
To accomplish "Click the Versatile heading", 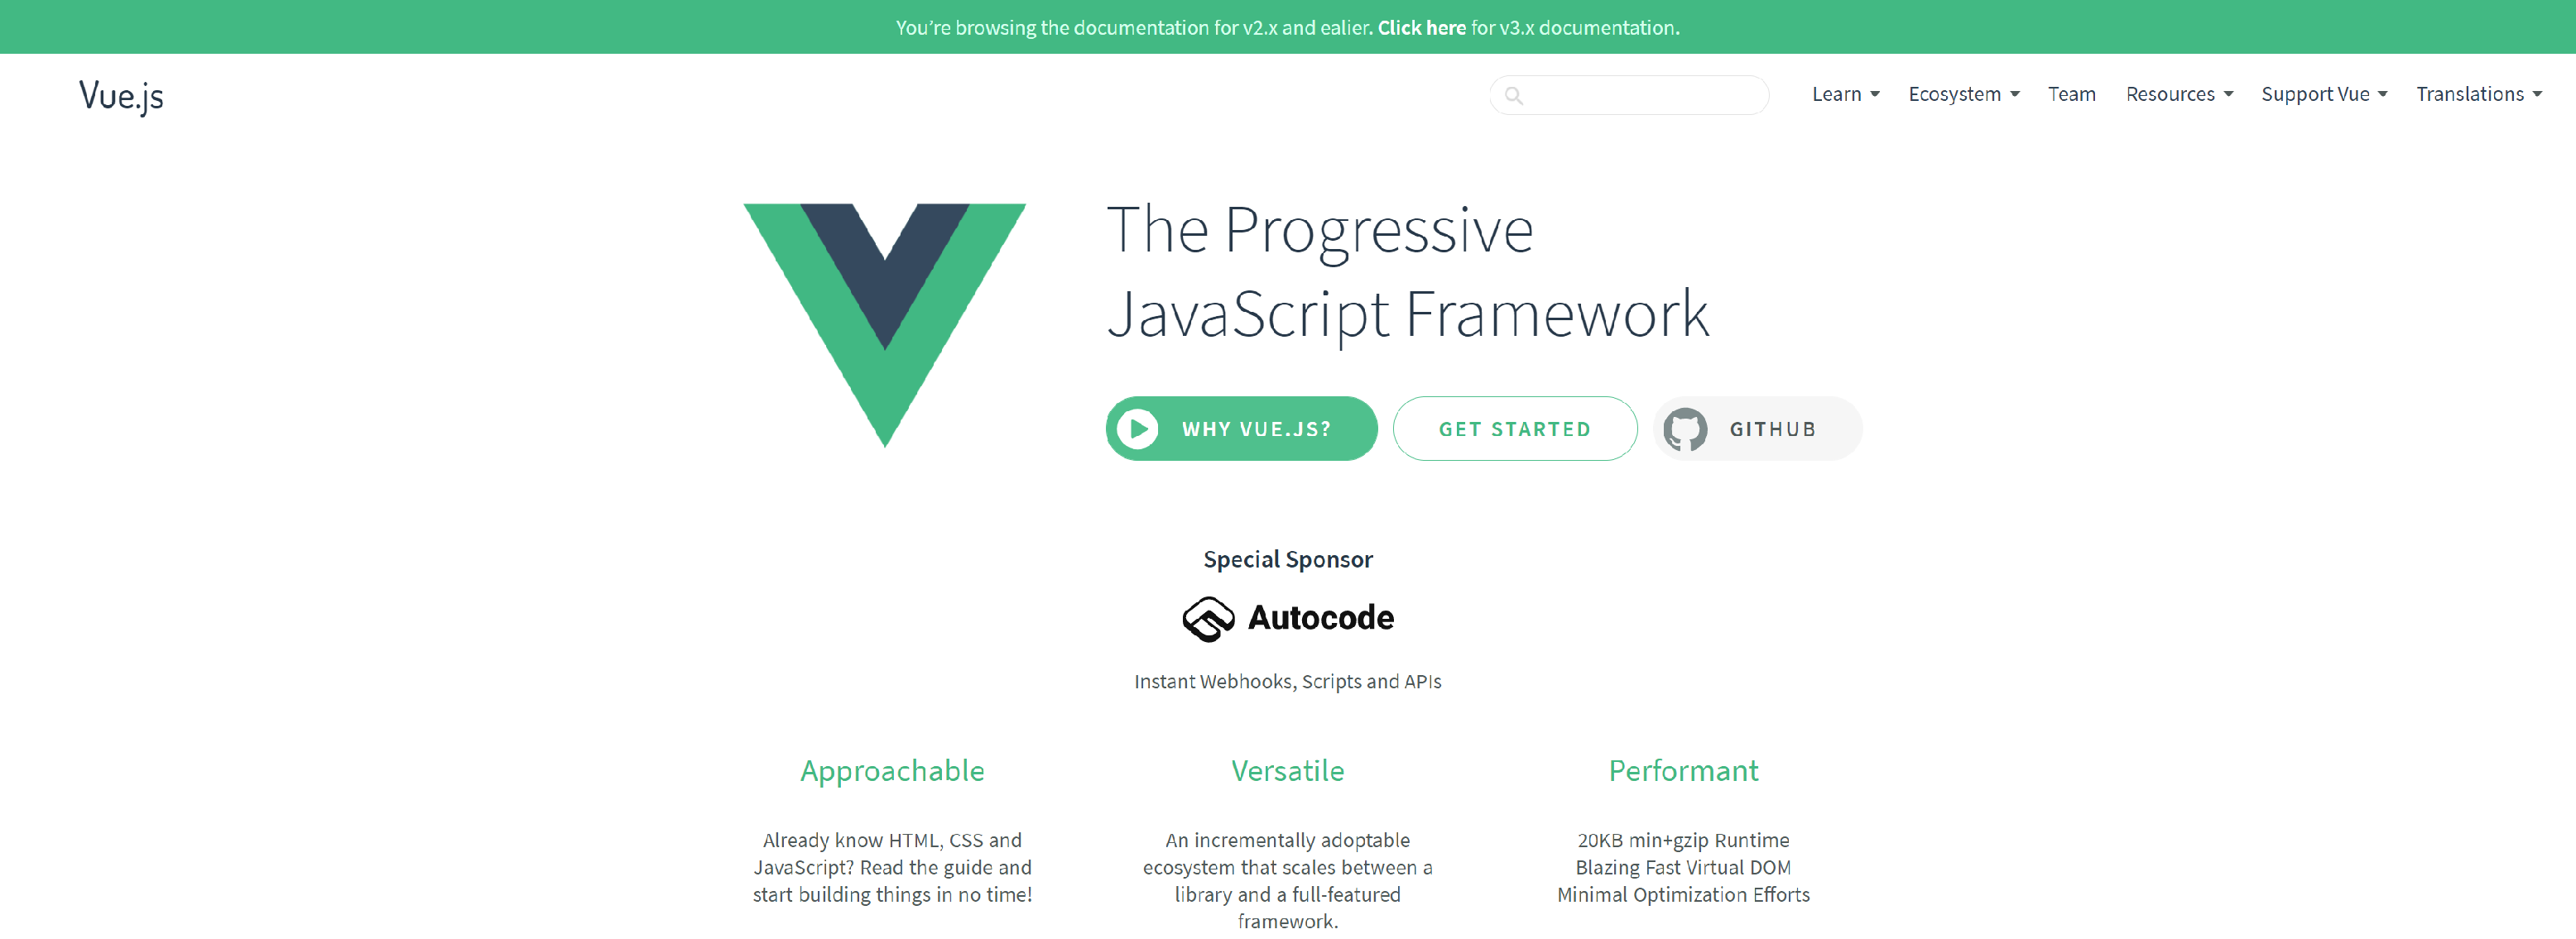I will click(x=1287, y=771).
